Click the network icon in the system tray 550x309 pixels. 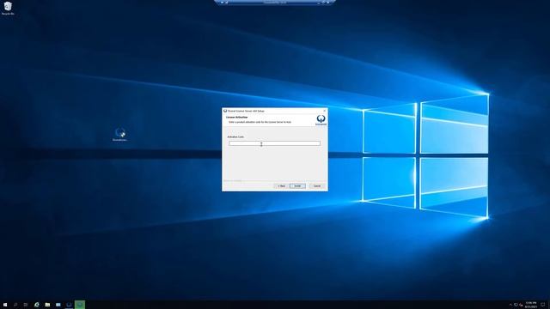pyautogui.click(x=516, y=305)
